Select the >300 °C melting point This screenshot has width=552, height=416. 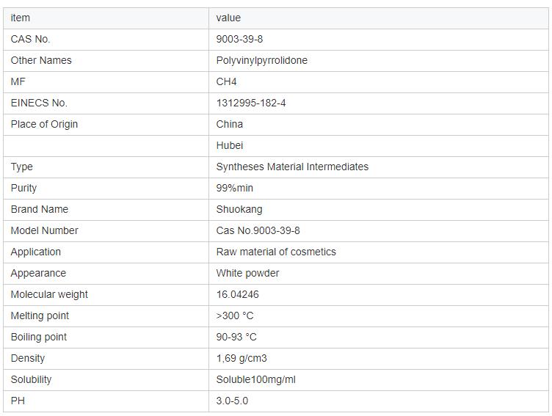click(x=234, y=315)
